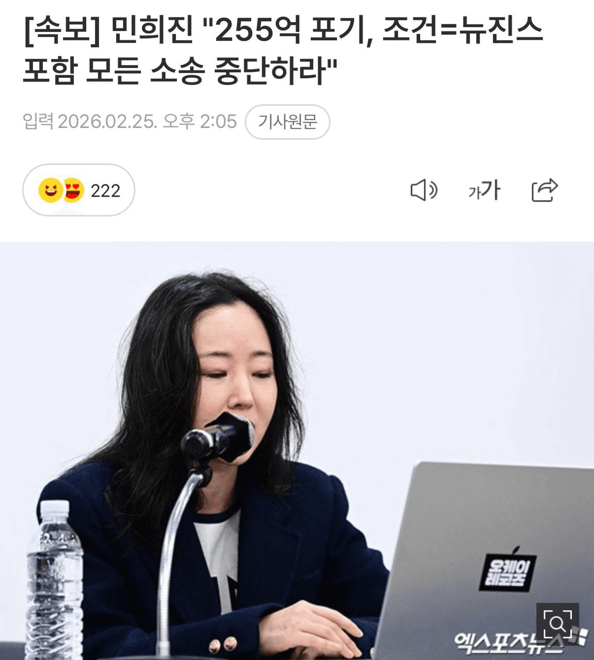Viewport: 594px width, 660px height.
Task: Tap the magnifier icon on the photo
Action: (557, 623)
